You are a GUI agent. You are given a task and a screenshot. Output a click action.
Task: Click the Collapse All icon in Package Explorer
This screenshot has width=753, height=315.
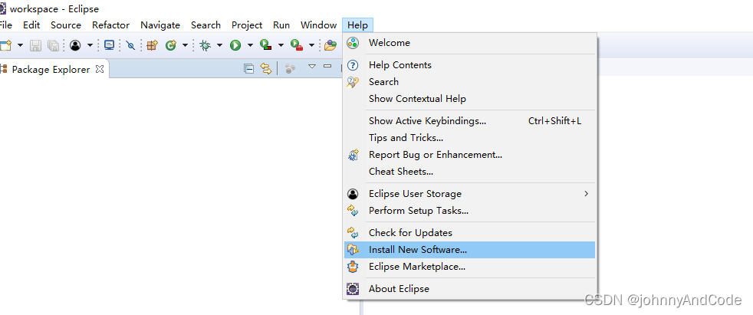[x=248, y=69]
